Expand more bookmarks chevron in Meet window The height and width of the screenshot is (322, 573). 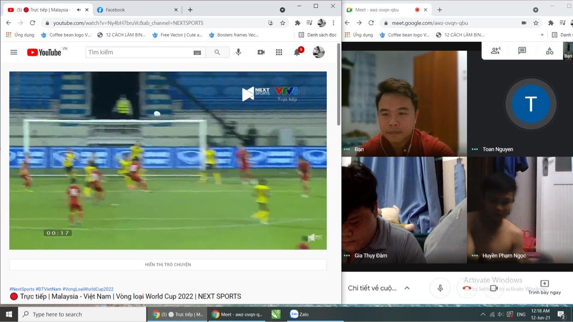pyautogui.click(x=542, y=35)
